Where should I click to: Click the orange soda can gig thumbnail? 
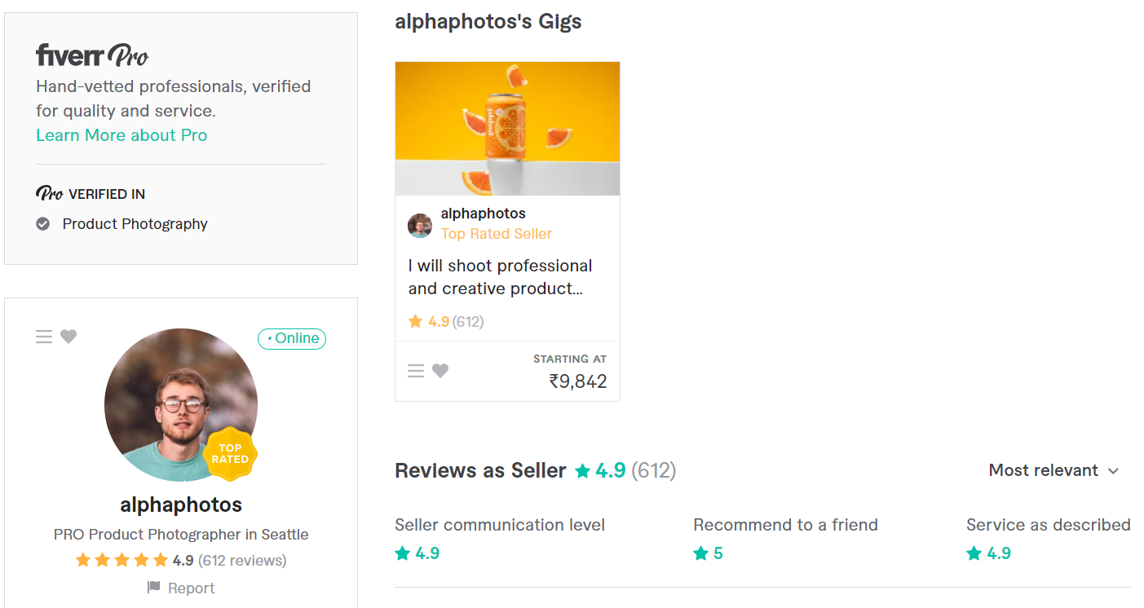pyautogui.click(x=507, y=129)
